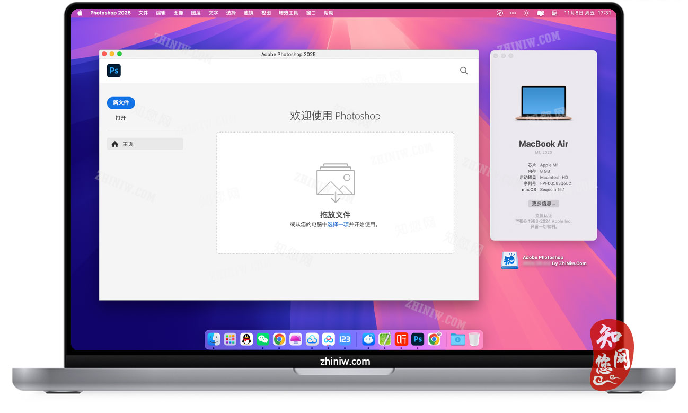The image size is (688, 413).
Task: Click the 序列号 row in About window
Action: (548, 183)
